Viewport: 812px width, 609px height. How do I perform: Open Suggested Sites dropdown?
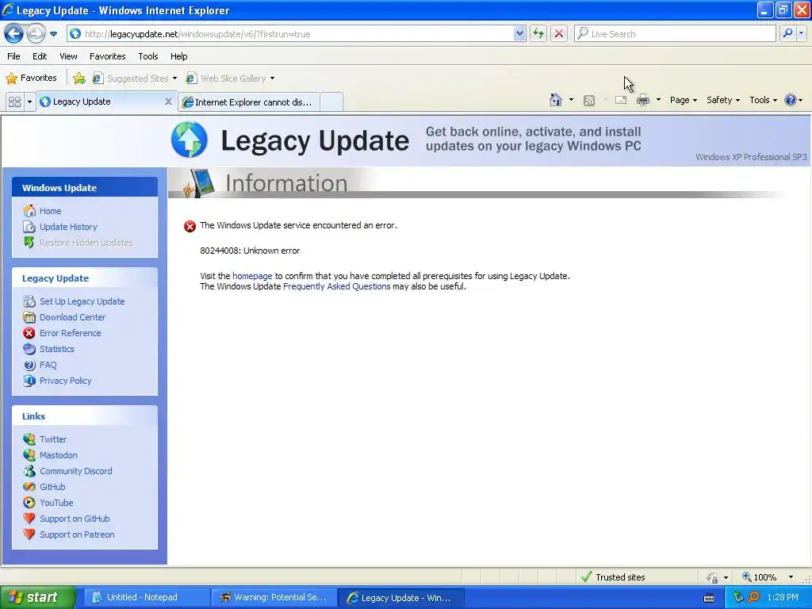pos(135,79)
